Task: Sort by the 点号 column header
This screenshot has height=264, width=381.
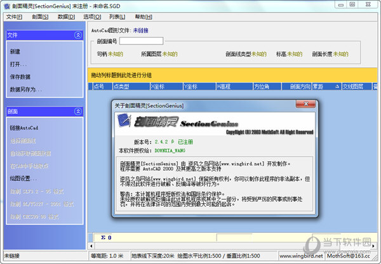Action: pos(102,86)
